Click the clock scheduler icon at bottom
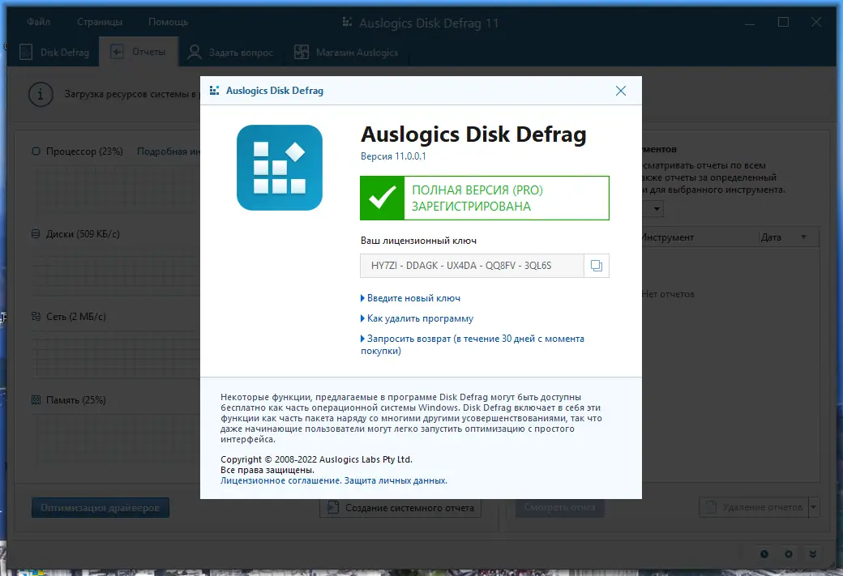The width and height of the screenshot is (843, 576). 764,554
